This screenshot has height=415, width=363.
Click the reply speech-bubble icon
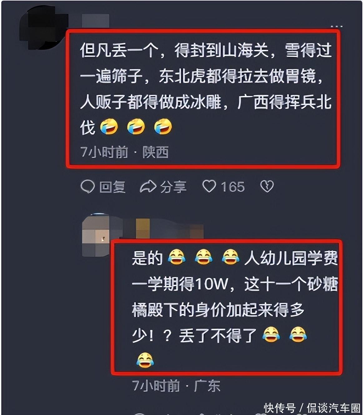pos(88,187)
